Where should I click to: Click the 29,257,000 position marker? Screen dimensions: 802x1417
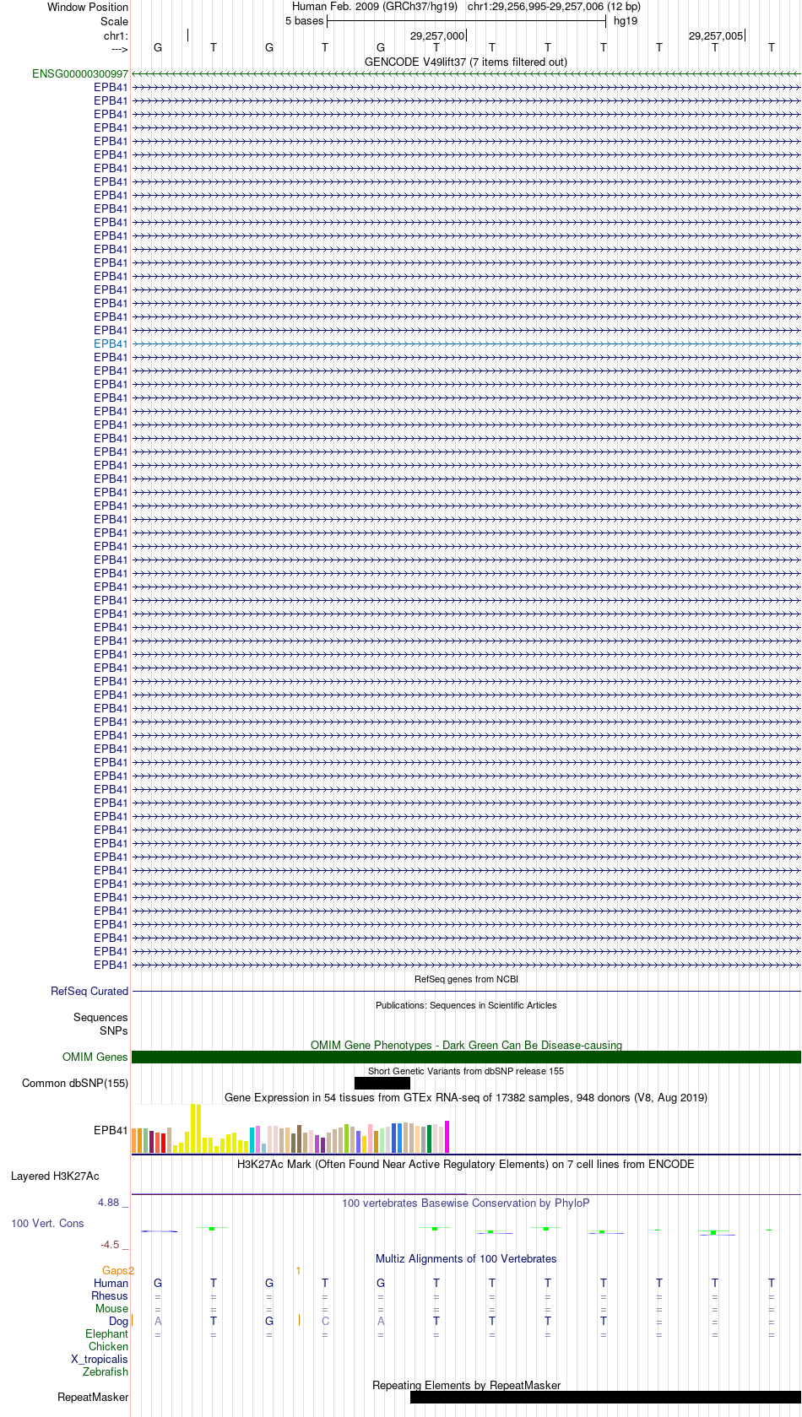coord(437,35)
